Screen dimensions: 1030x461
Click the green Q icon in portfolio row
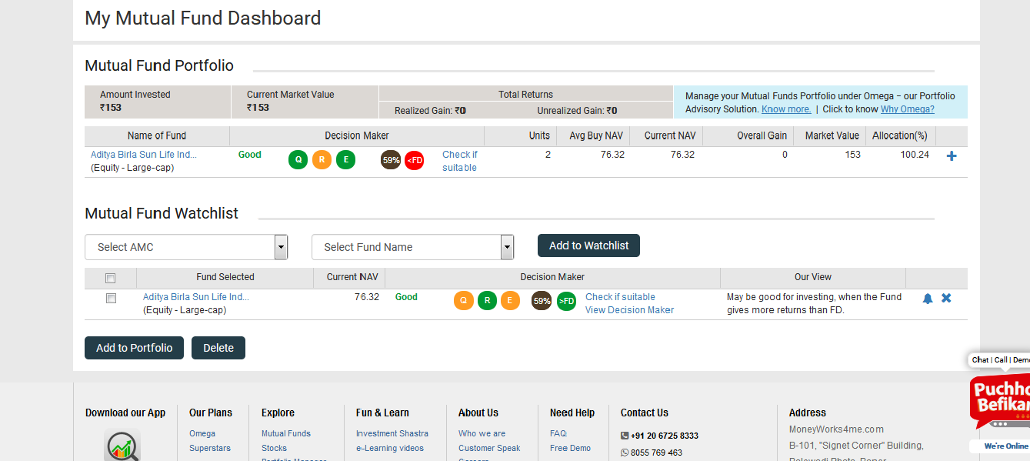tap(298, 160)
